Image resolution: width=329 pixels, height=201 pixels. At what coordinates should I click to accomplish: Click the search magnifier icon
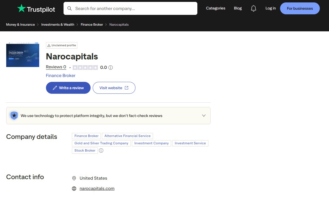pos(69,8)
